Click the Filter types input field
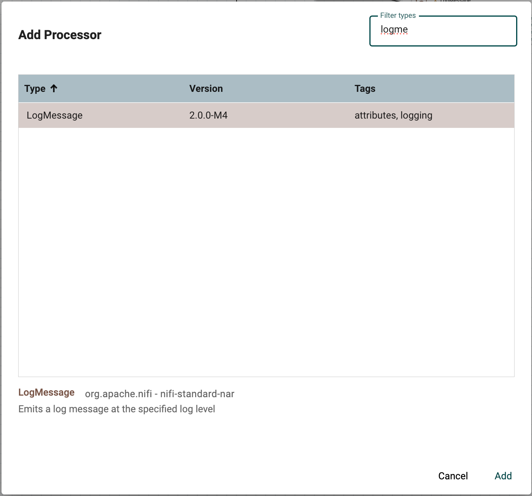The height and width of the screenshot is (496, 532). 443,31
